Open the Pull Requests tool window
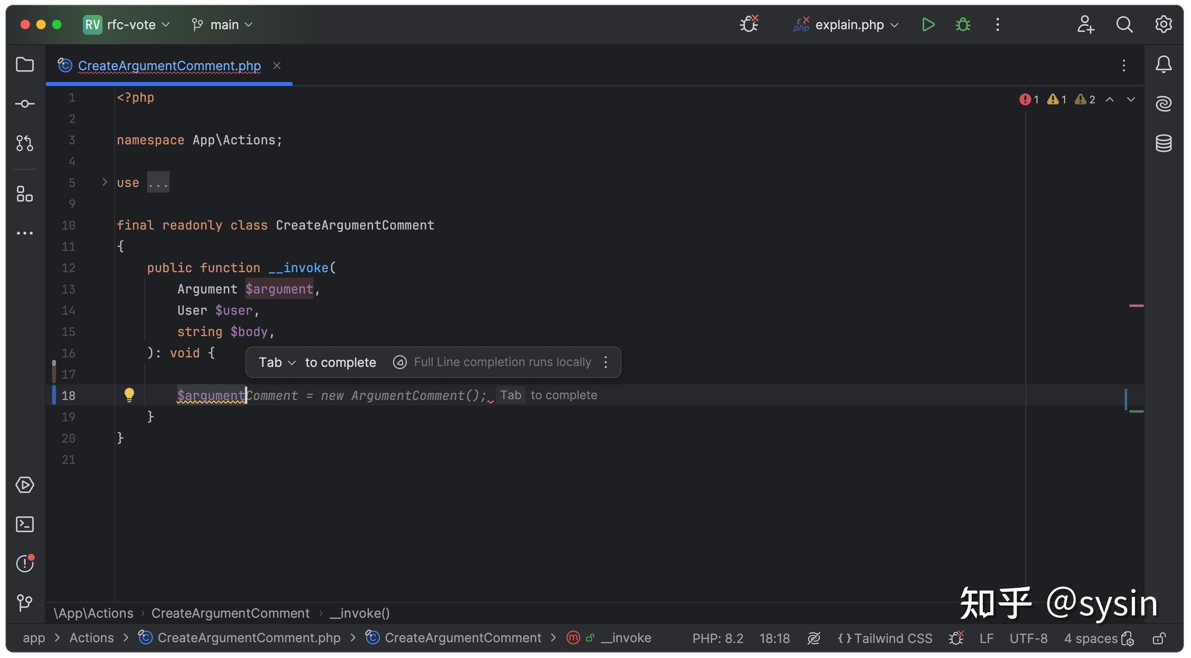 coord(24,143)
